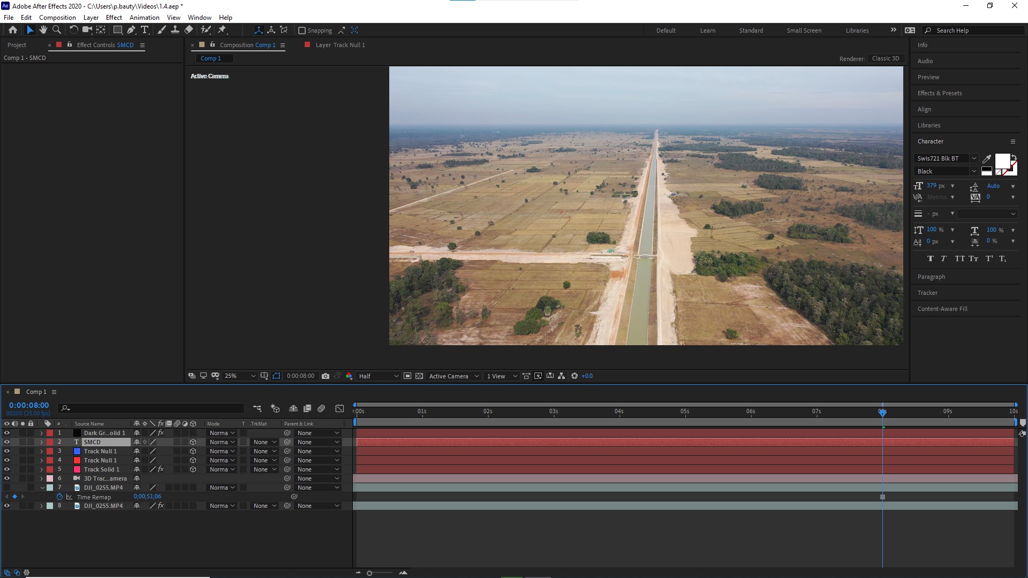
Task: Activate the Camera tool
Action: [x=86, y=30]
